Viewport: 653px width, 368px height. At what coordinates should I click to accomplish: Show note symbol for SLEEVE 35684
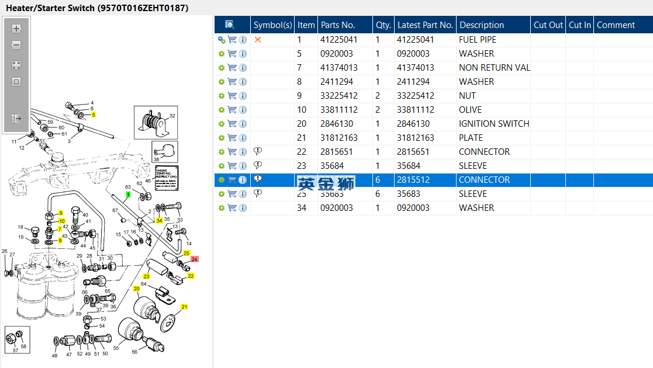click(258, 165)
